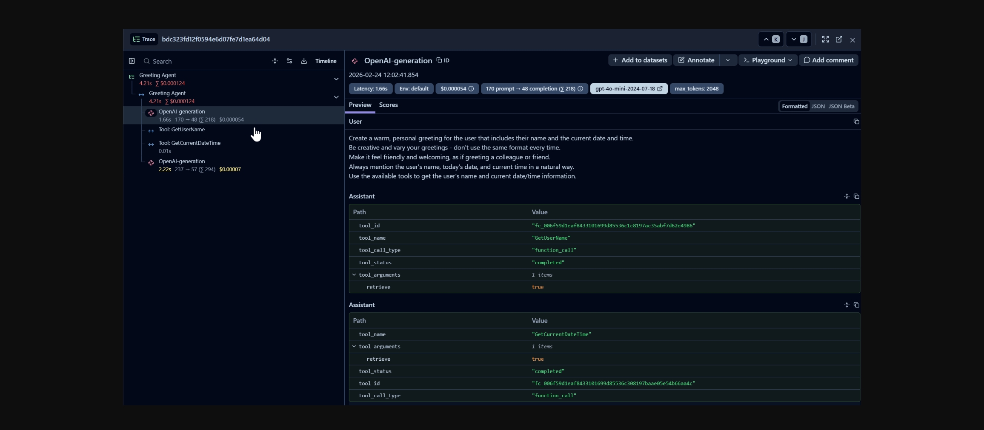Image resolution: width=984 pixels, height=430 pixels.
Task: Copy the User message content
Action: tap(856, 122)
